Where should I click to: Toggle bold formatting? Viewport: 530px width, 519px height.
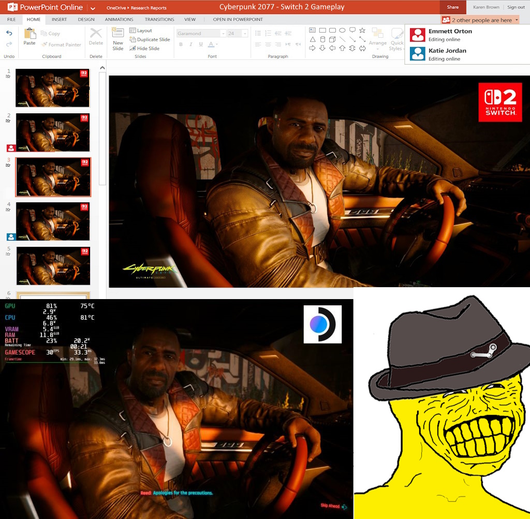181,44
